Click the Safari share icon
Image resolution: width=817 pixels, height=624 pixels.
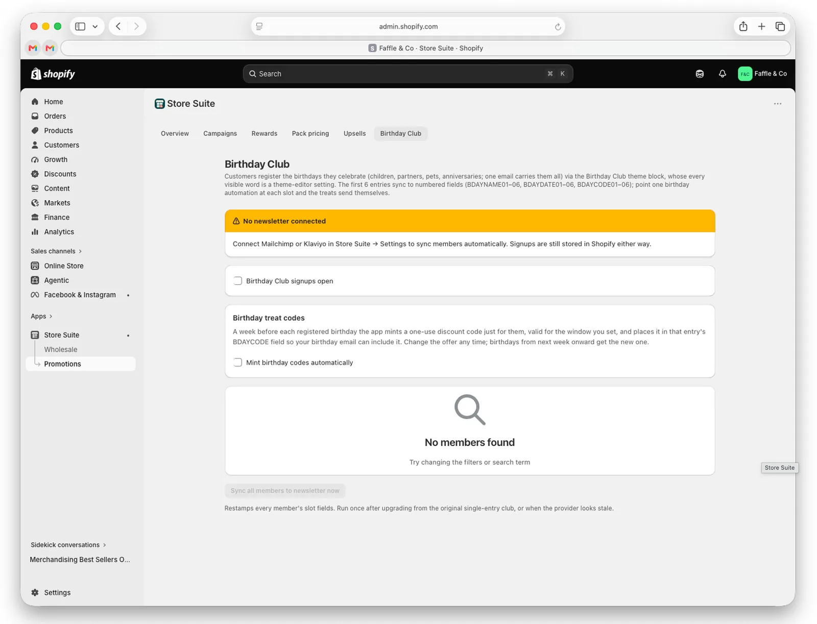pyautogui.click(x=743, y=27)
